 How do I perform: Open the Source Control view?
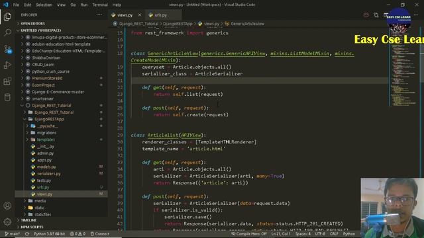[x=7, y=49]
